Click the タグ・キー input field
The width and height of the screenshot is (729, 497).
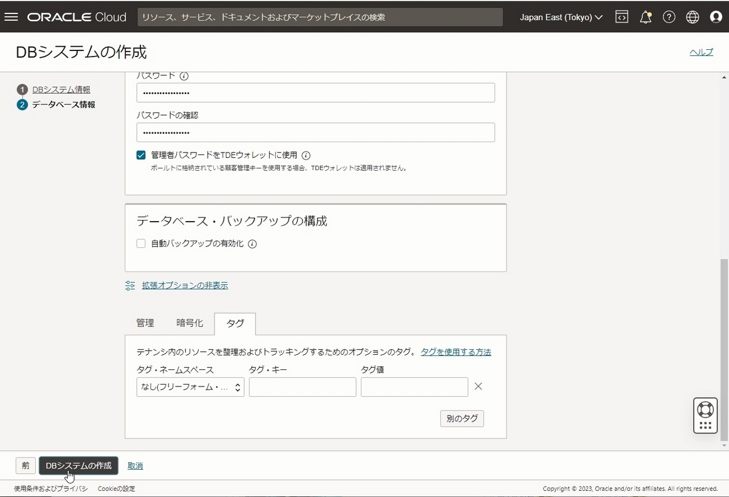coord(302,386)
